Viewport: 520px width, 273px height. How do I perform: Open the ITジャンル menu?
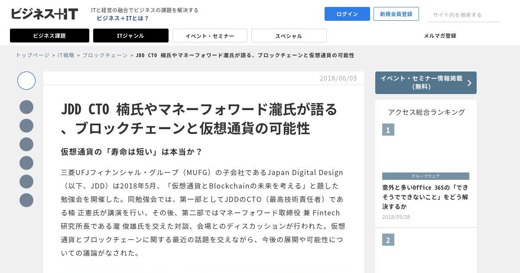point(130,36)
